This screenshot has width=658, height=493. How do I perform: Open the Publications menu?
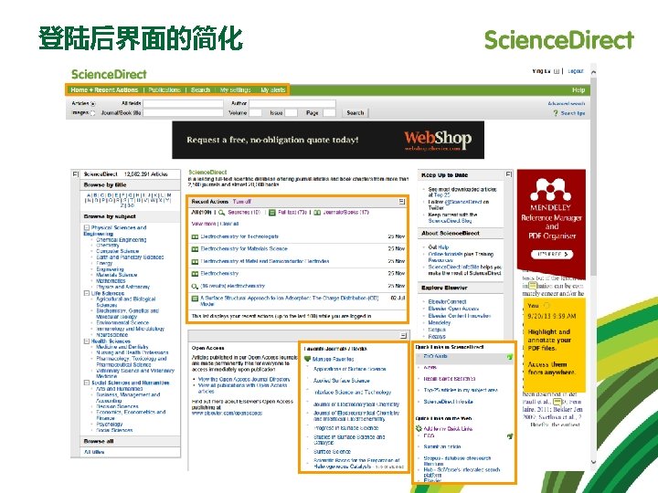point(164,89)
